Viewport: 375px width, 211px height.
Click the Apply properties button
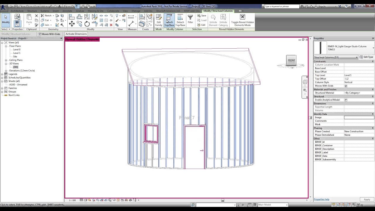tap(367, 200)
